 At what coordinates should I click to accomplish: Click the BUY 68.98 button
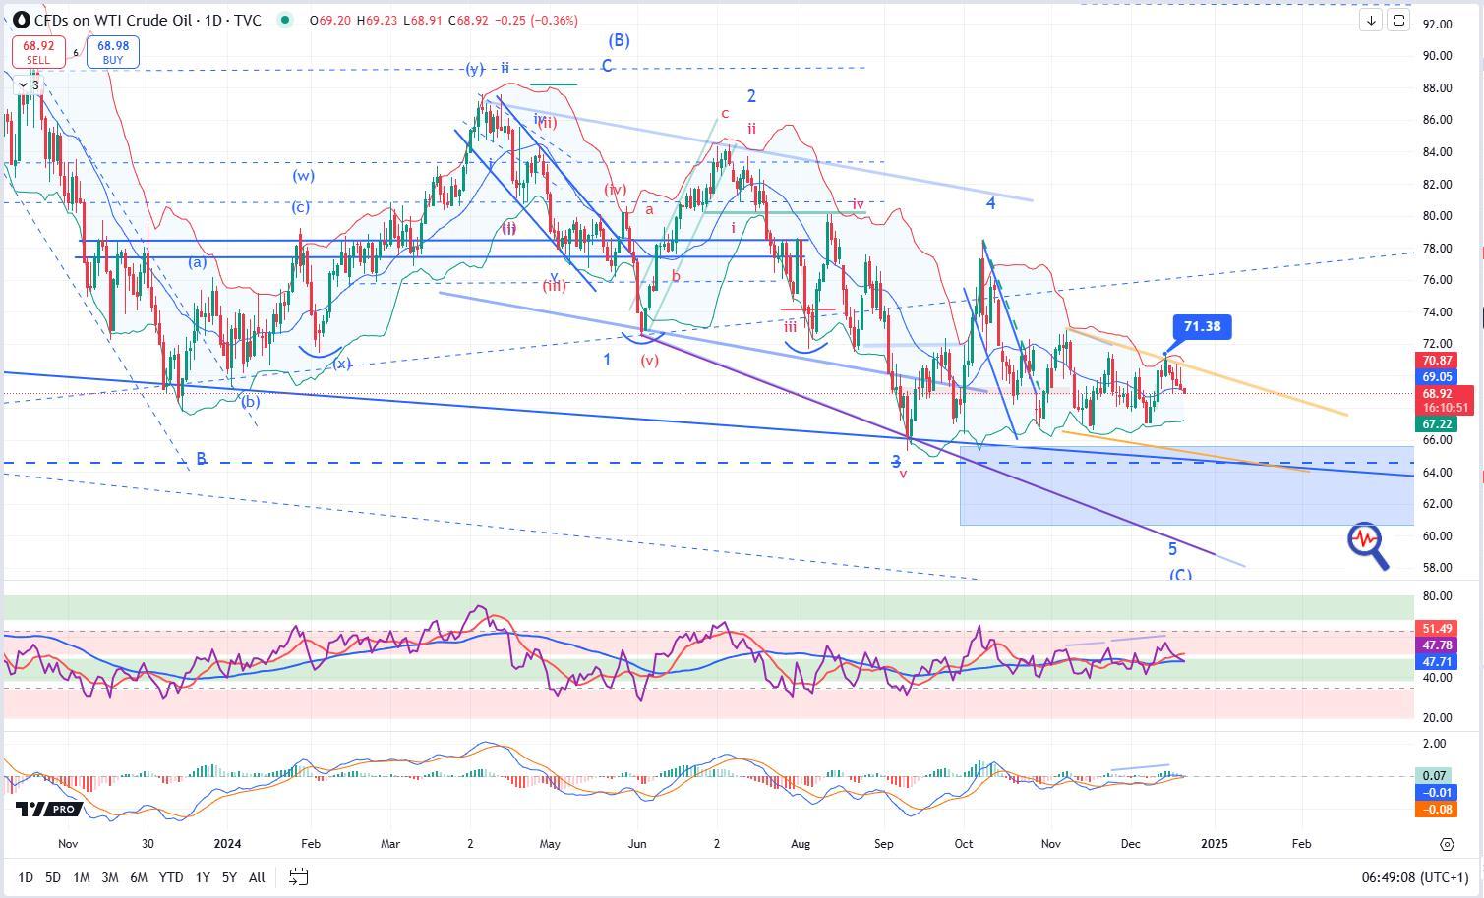(112, 52)
